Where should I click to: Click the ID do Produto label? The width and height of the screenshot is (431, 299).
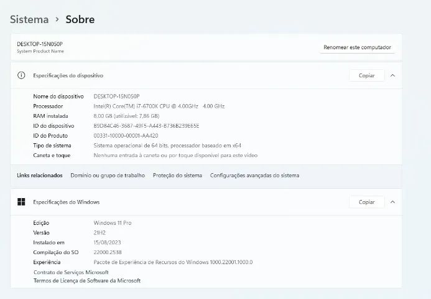[x=50, y=136]
